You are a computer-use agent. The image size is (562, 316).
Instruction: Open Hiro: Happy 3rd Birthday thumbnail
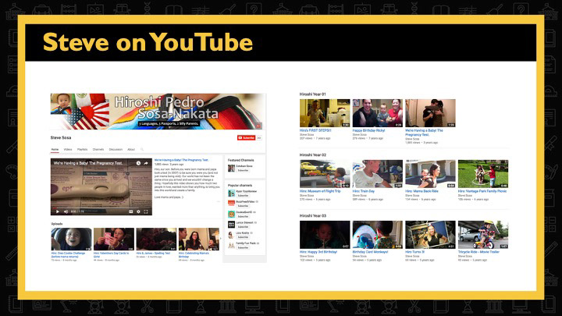coord(325,235)
